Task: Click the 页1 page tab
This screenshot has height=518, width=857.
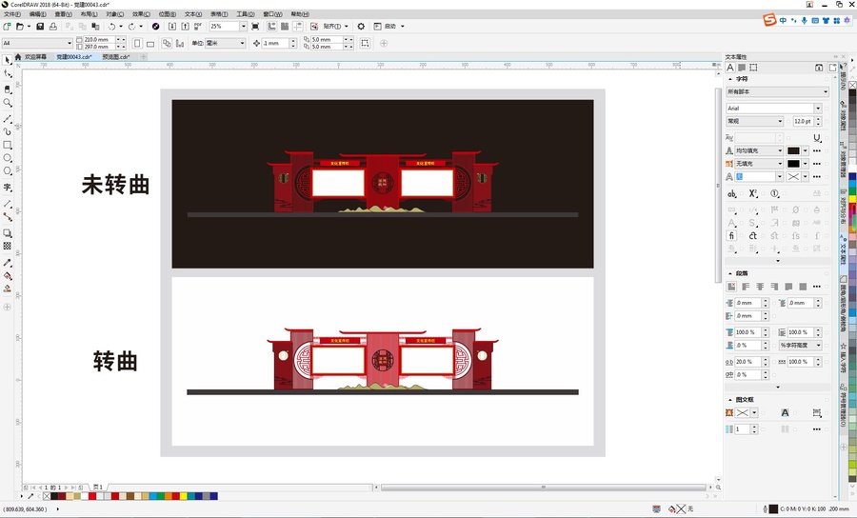Action: [x=98, y=487]
